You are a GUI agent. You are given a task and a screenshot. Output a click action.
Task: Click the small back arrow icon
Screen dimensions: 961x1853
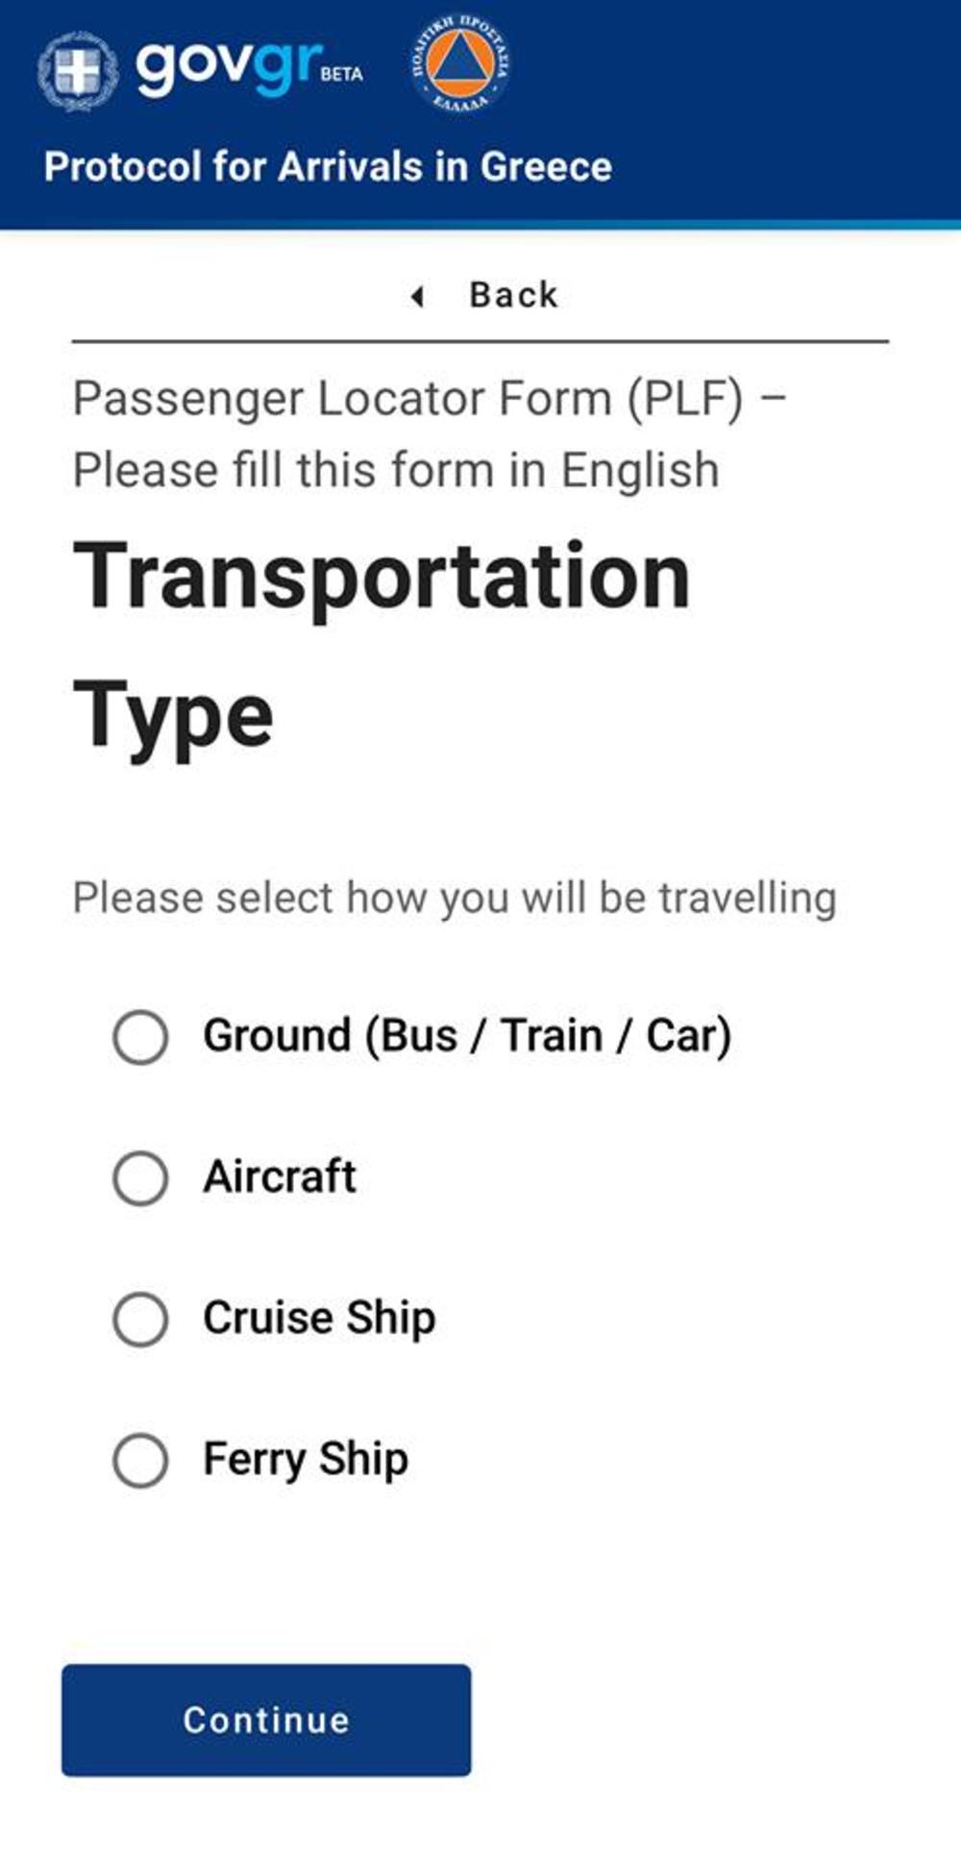point(417,296)
